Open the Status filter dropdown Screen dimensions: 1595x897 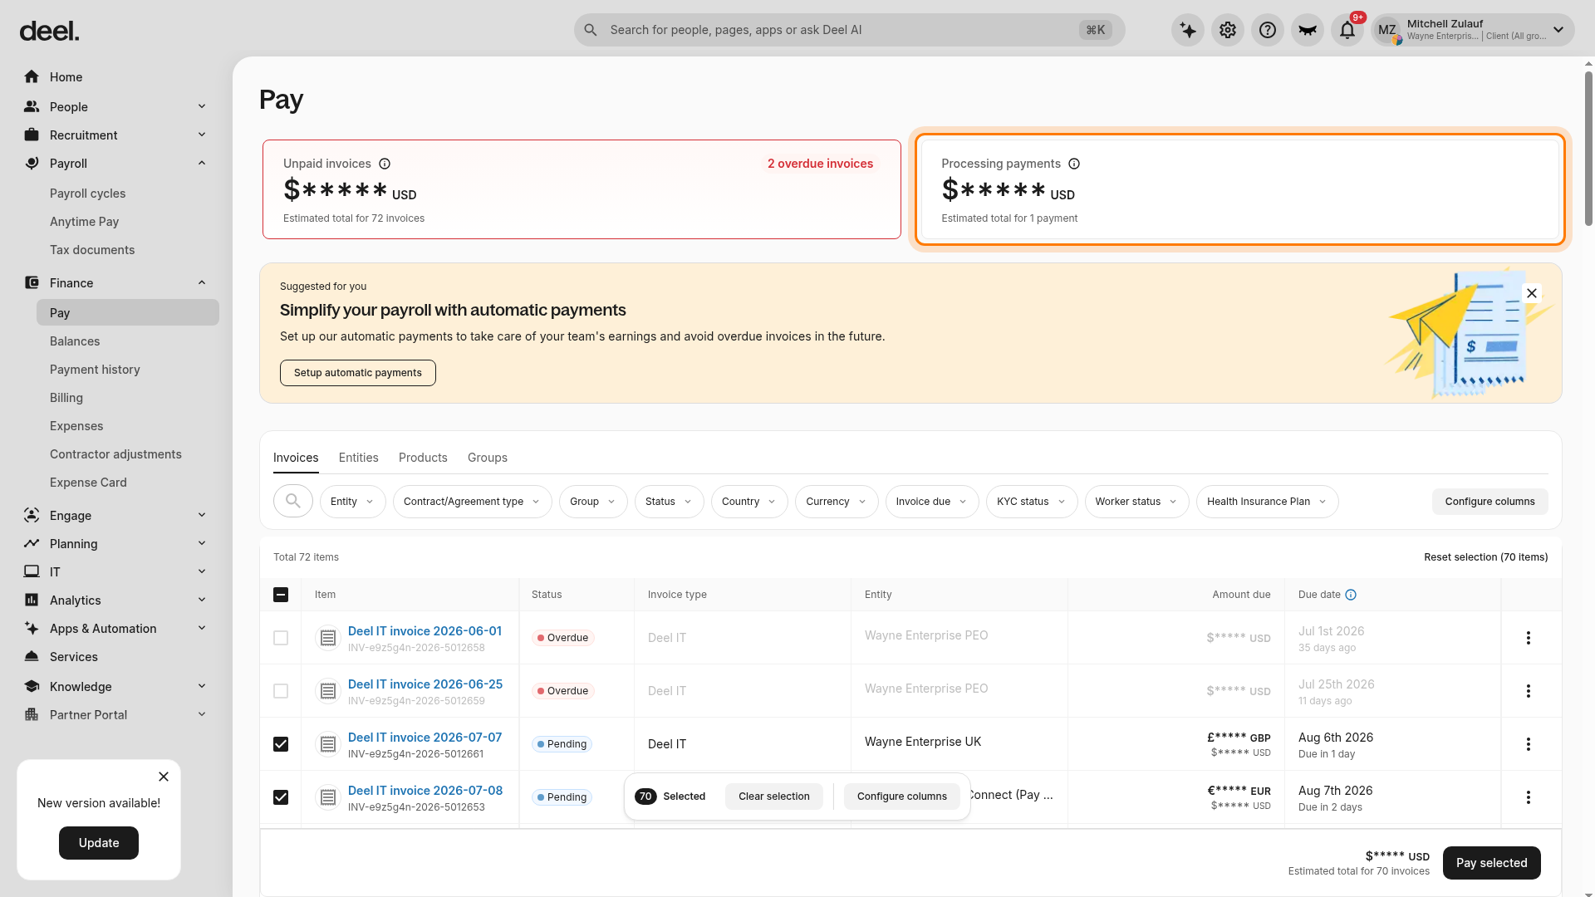click(x=669, y=502)
